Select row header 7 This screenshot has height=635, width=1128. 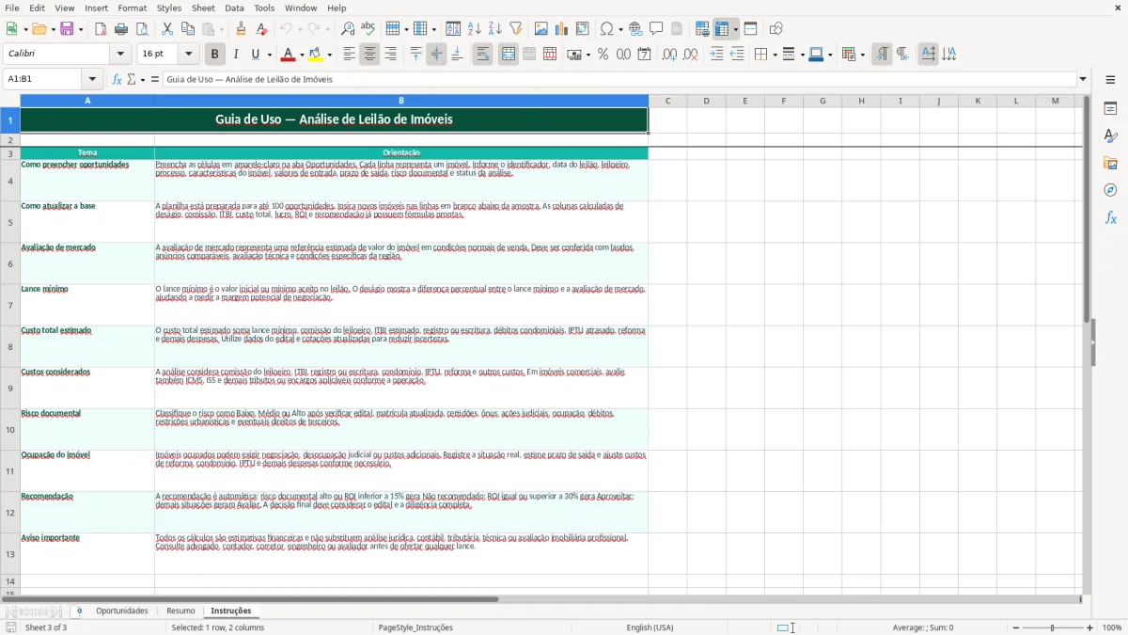10,305
